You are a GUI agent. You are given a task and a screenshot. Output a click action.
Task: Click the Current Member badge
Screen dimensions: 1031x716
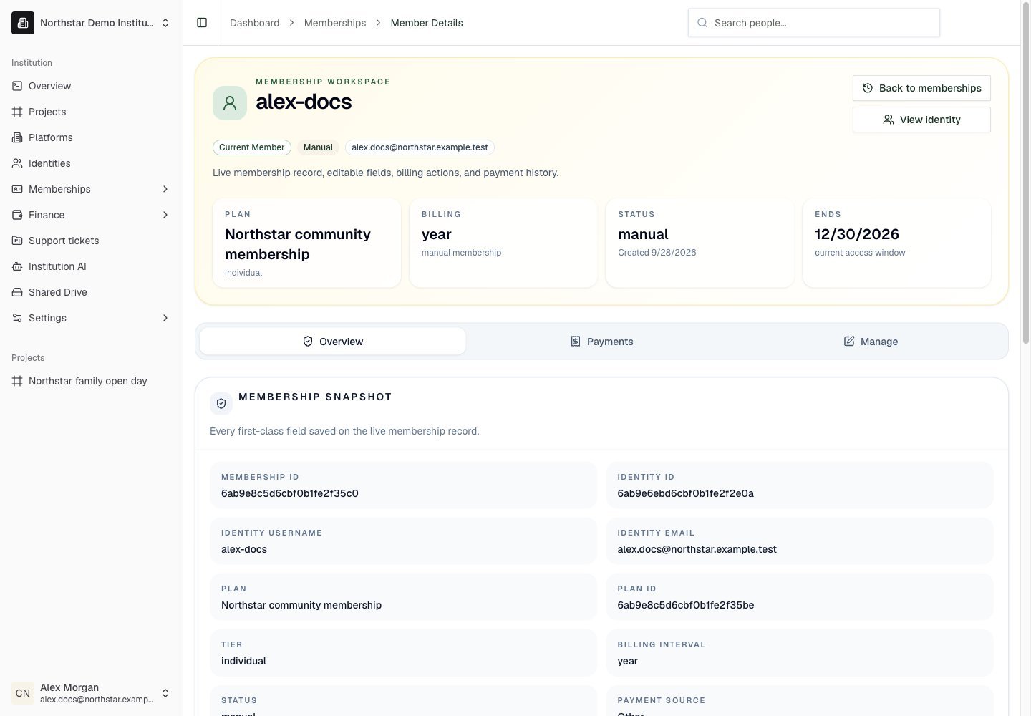point(252,147)
